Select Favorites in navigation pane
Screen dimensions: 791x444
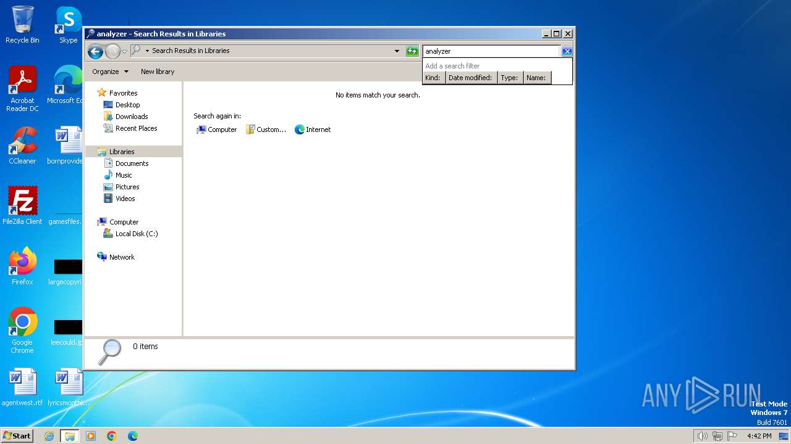[x=123, y=93]
